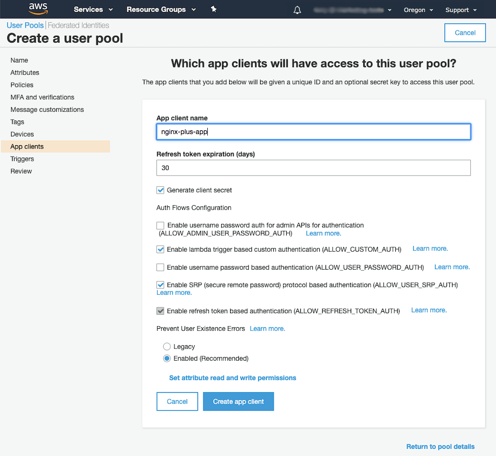The image size is (496, 456).
Task: Click the pin shortcut icon in navbar
Action: click(214, 9)
